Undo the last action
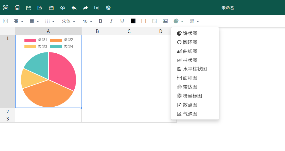This screenshot has width=285, height=151. pyautogui.click(x=74, y=8)
